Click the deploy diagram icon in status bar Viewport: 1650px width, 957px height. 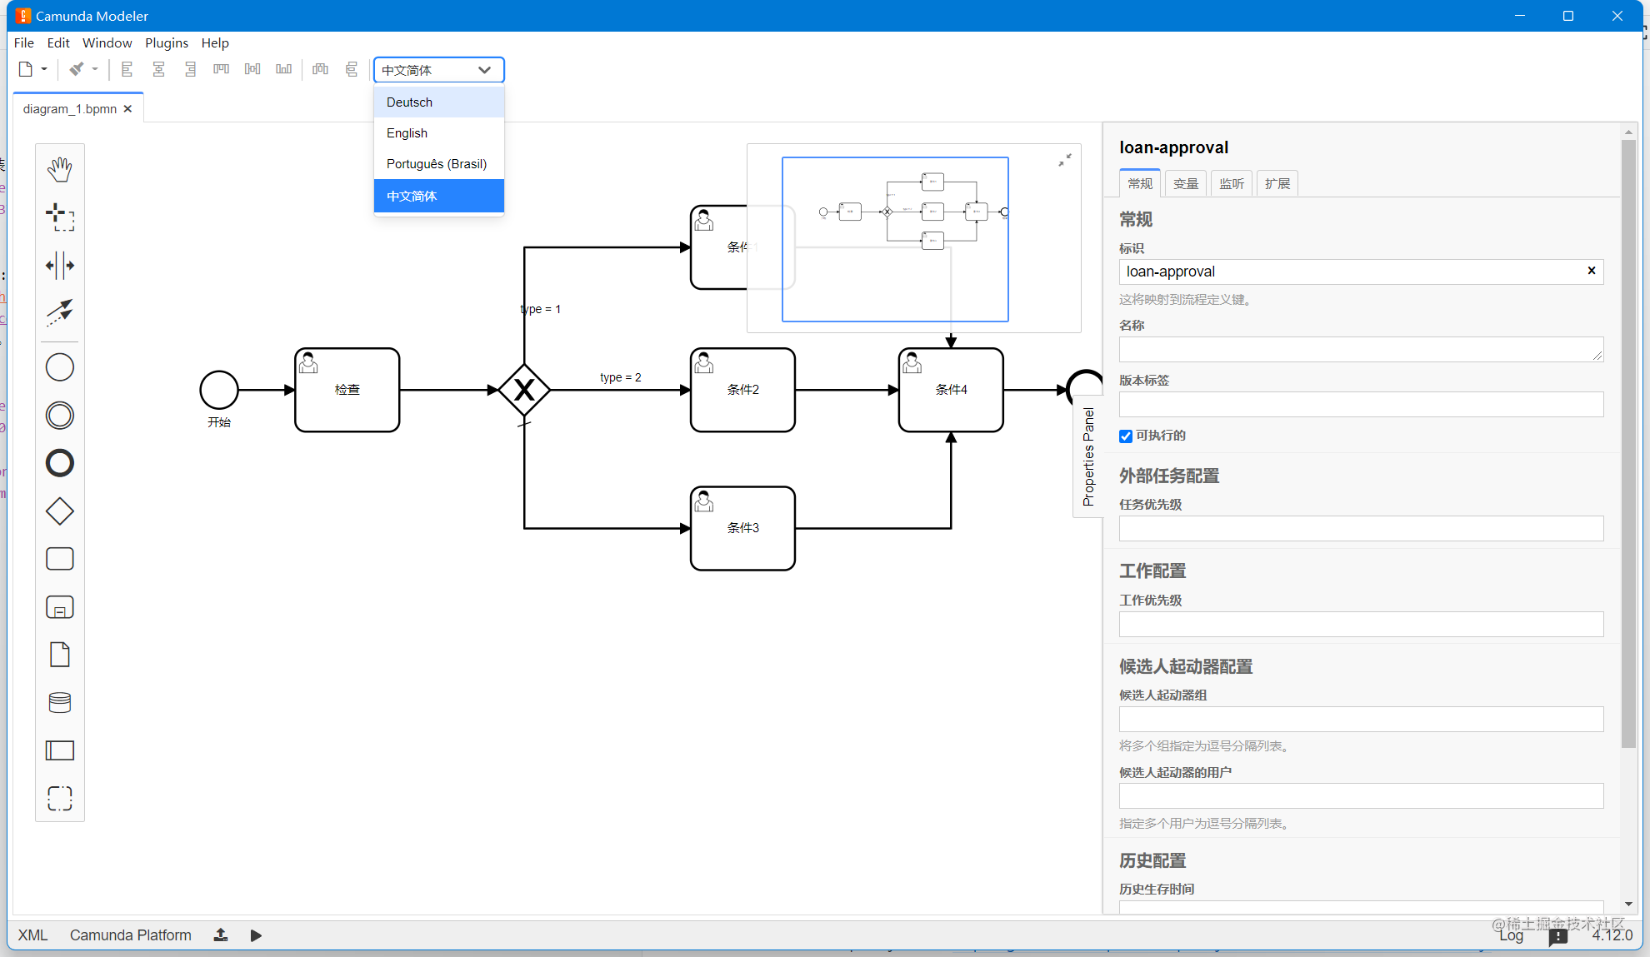220,935
